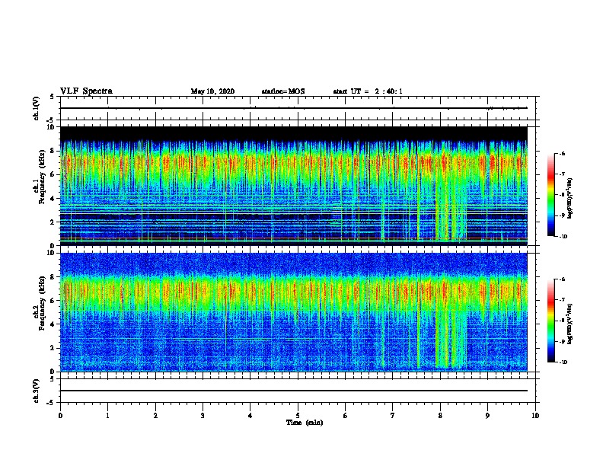Image resolution: width=603 pixels, height=466 pixels.
Task: Select the "May 10, 2020" date text
Action: pyautogui.click(x=212, y=91)
